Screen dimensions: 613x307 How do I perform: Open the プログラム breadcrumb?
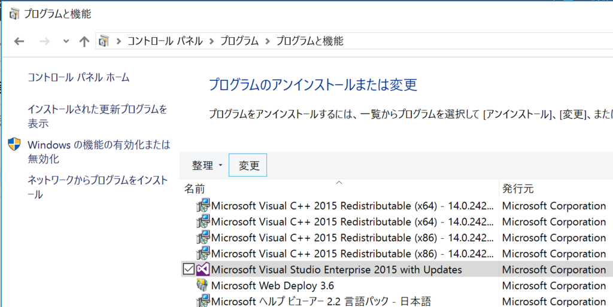[x=239, y=41]
